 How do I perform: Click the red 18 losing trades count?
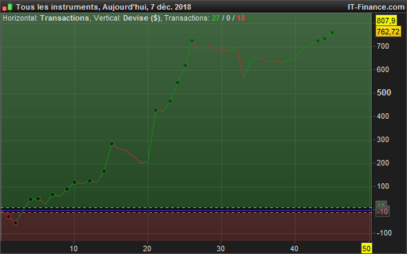click(241, 18)
